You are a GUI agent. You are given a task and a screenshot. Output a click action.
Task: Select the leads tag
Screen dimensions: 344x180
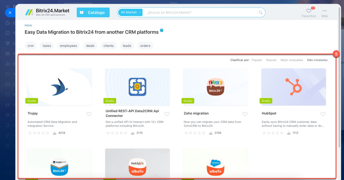pyautogui.click(x=127, y=46)
